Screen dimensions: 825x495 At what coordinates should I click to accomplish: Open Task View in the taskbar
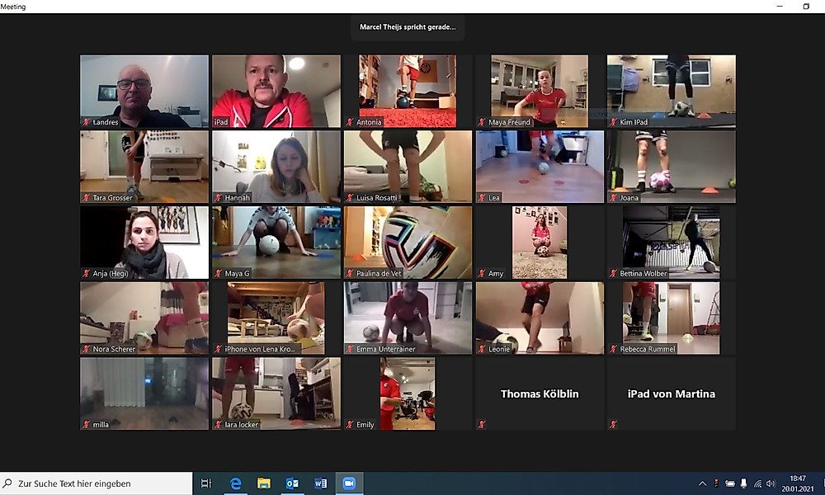pyautogui.click(x=206, y=483)
